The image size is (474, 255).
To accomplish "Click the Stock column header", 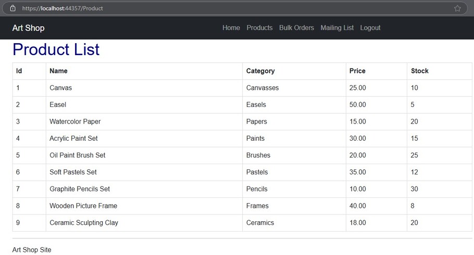I will [x=419, y=71].
